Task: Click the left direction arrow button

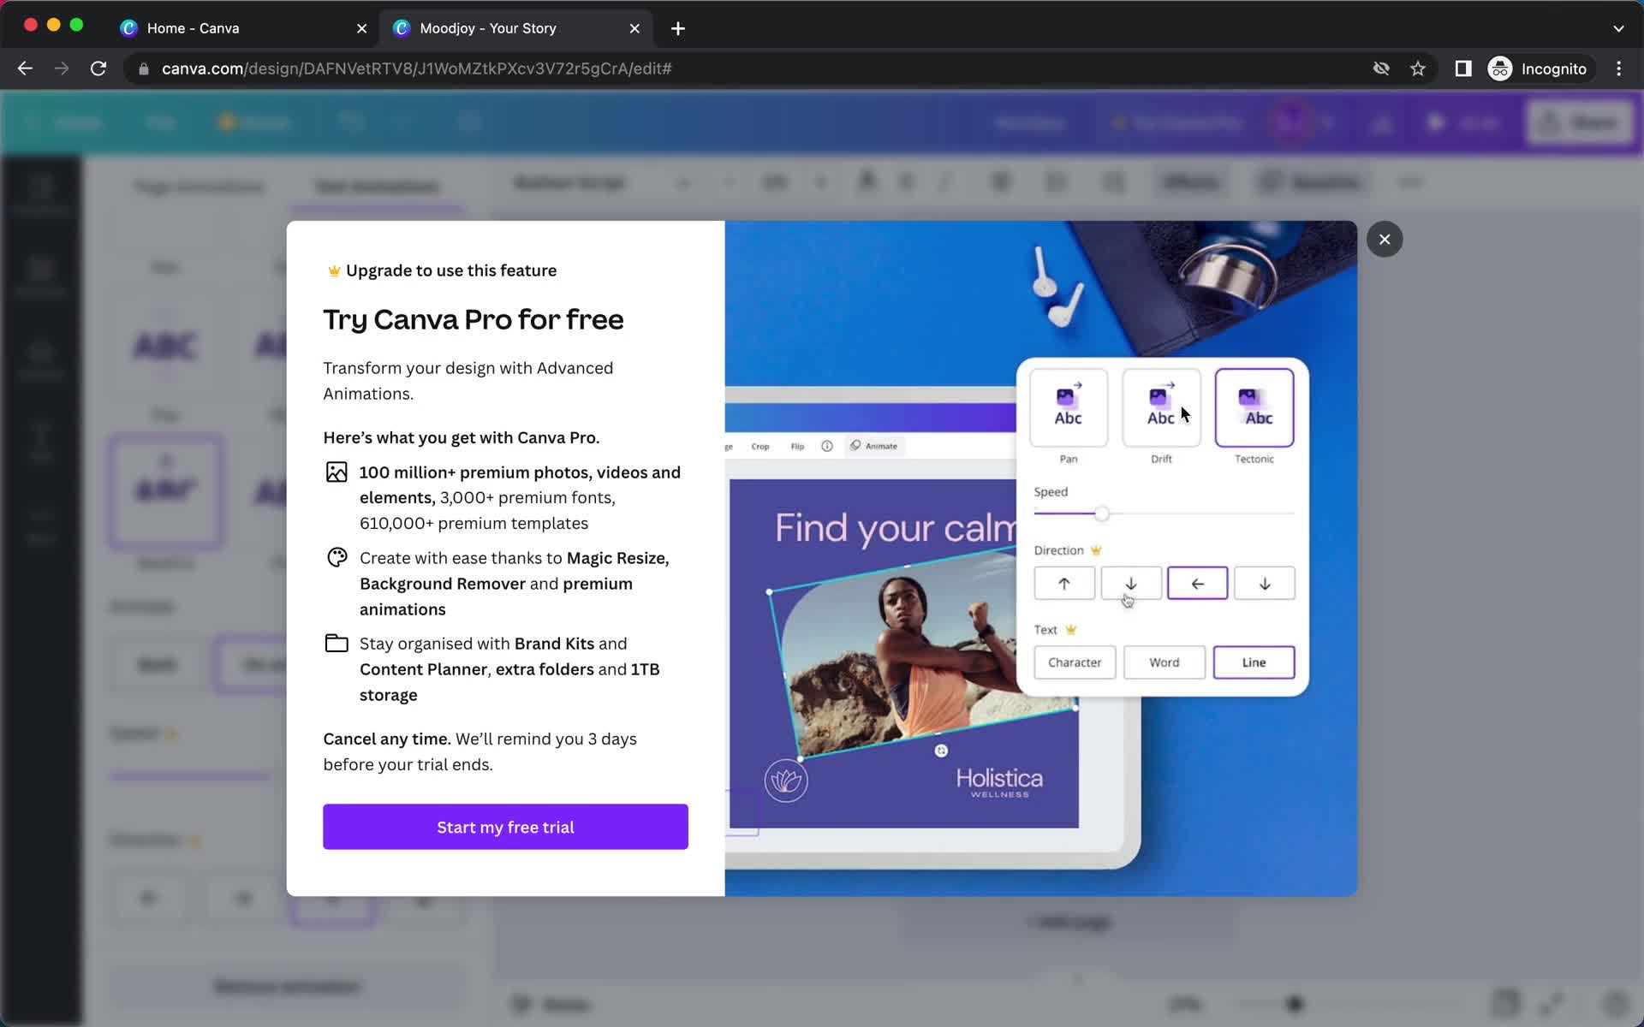Action: pyautogui.click(x=1196, y=582)
